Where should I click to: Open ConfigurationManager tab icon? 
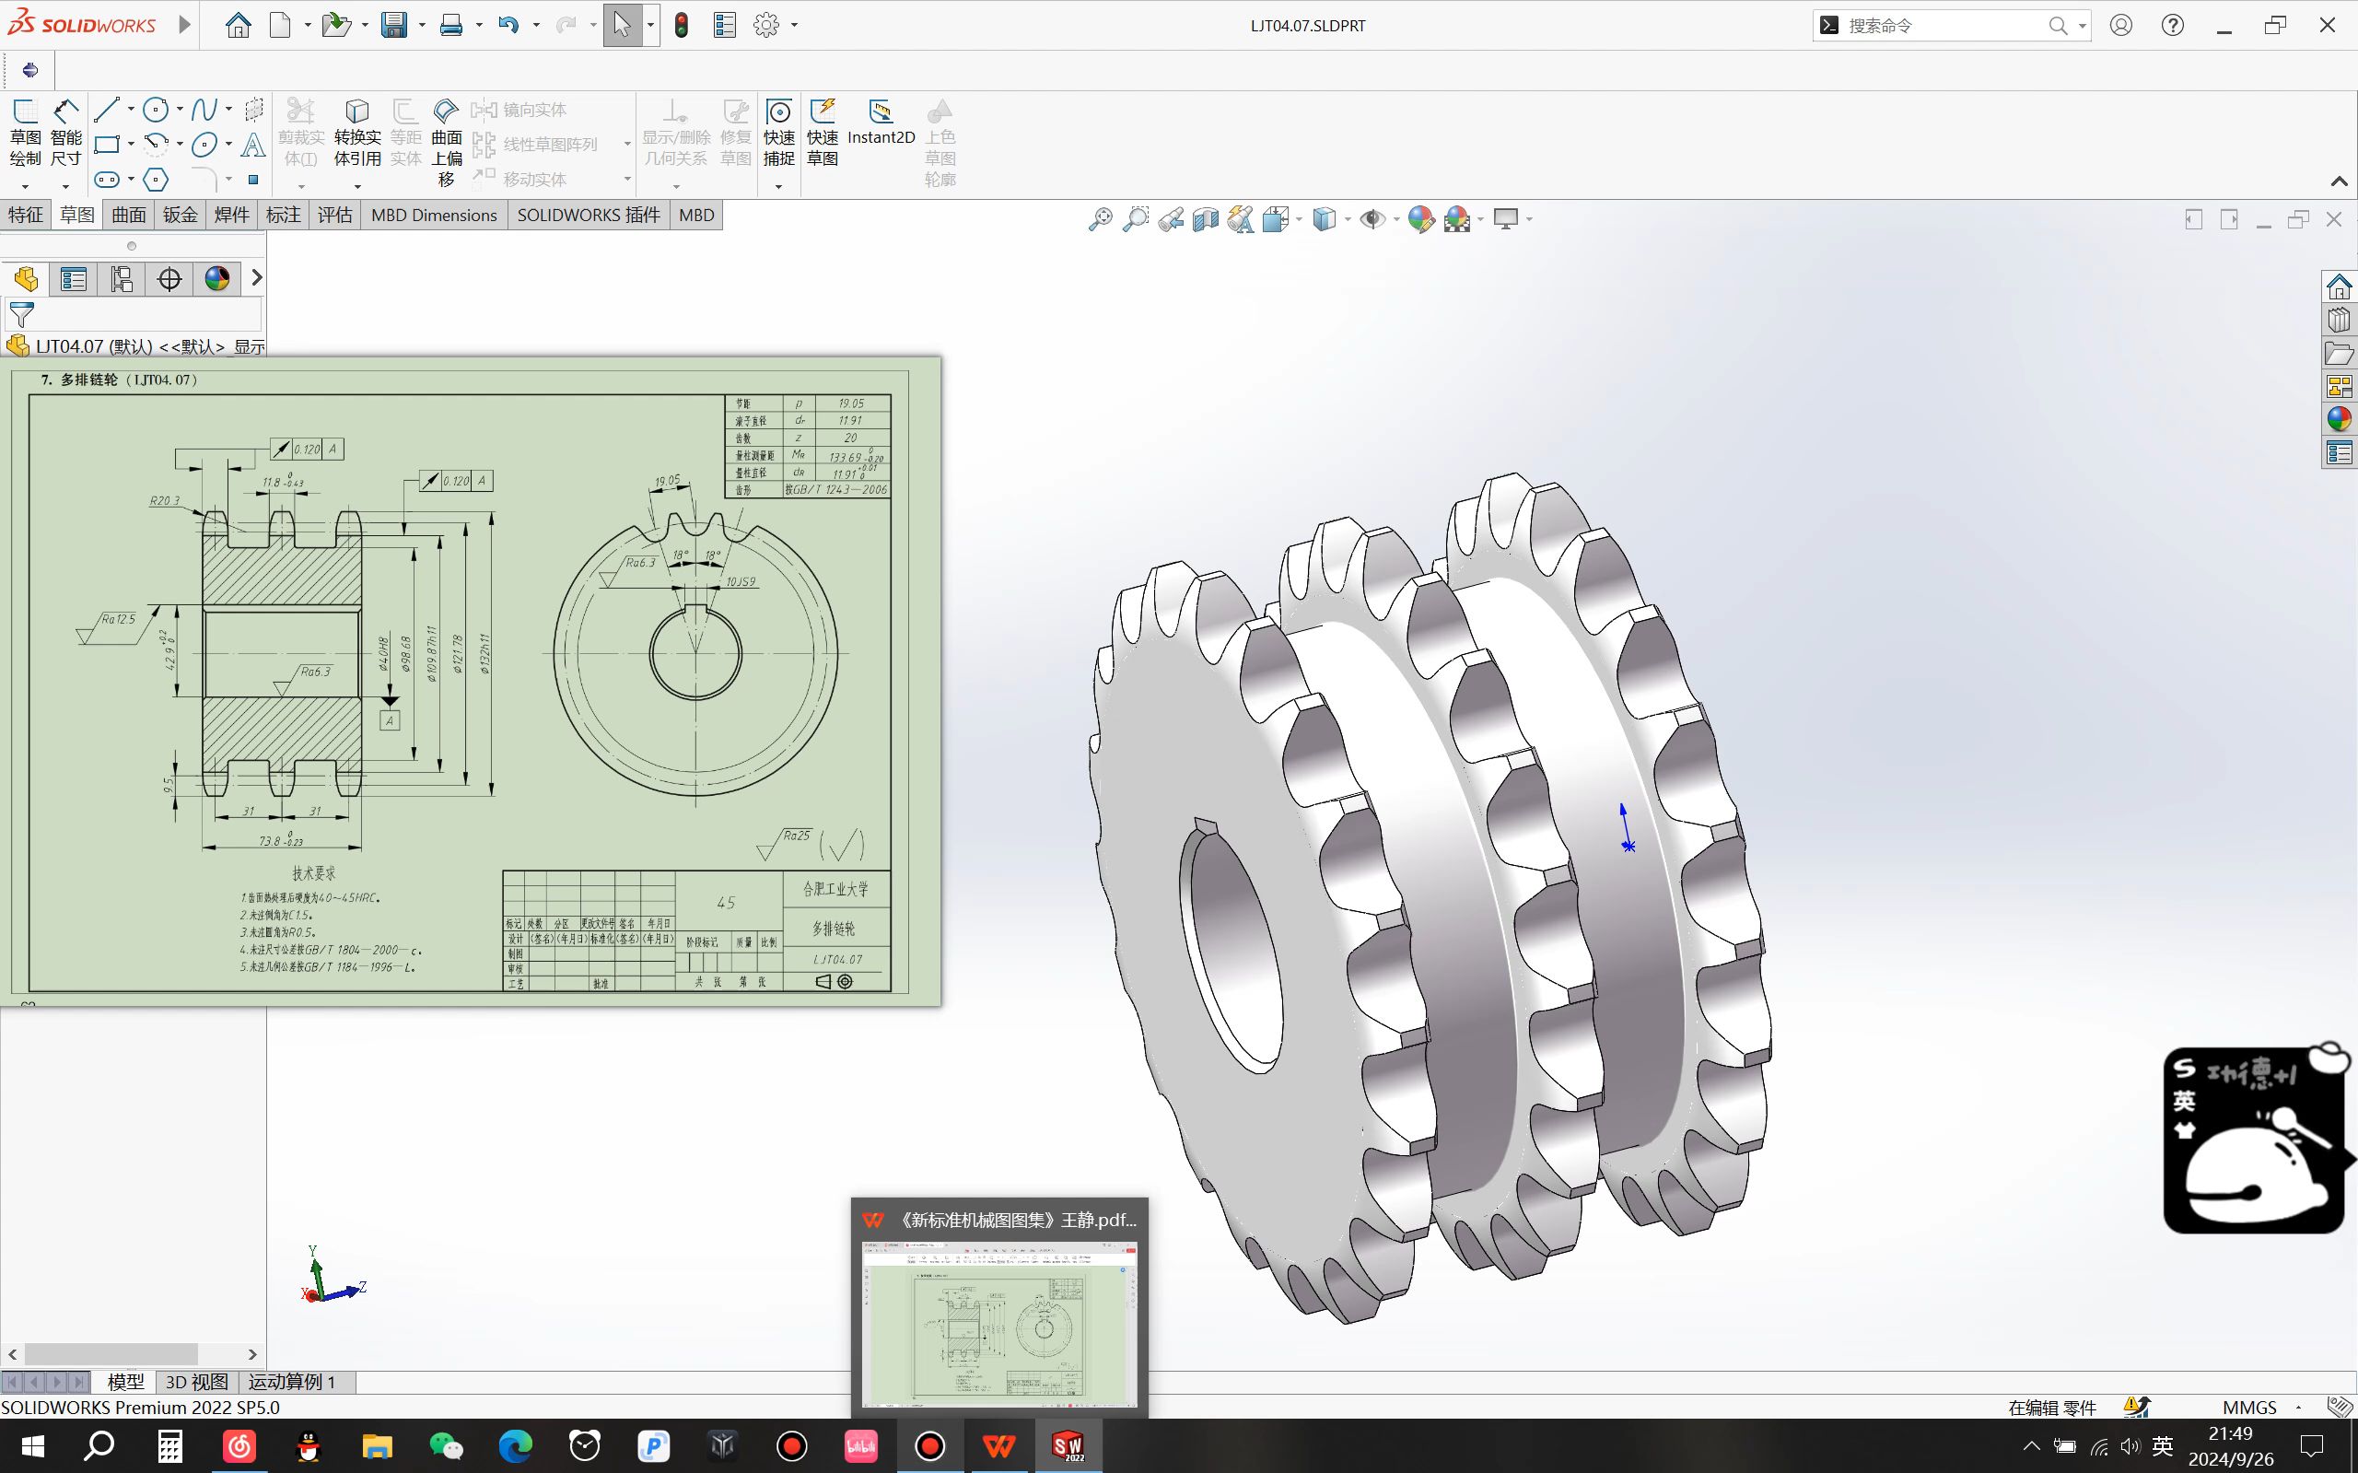pos(121,278)
